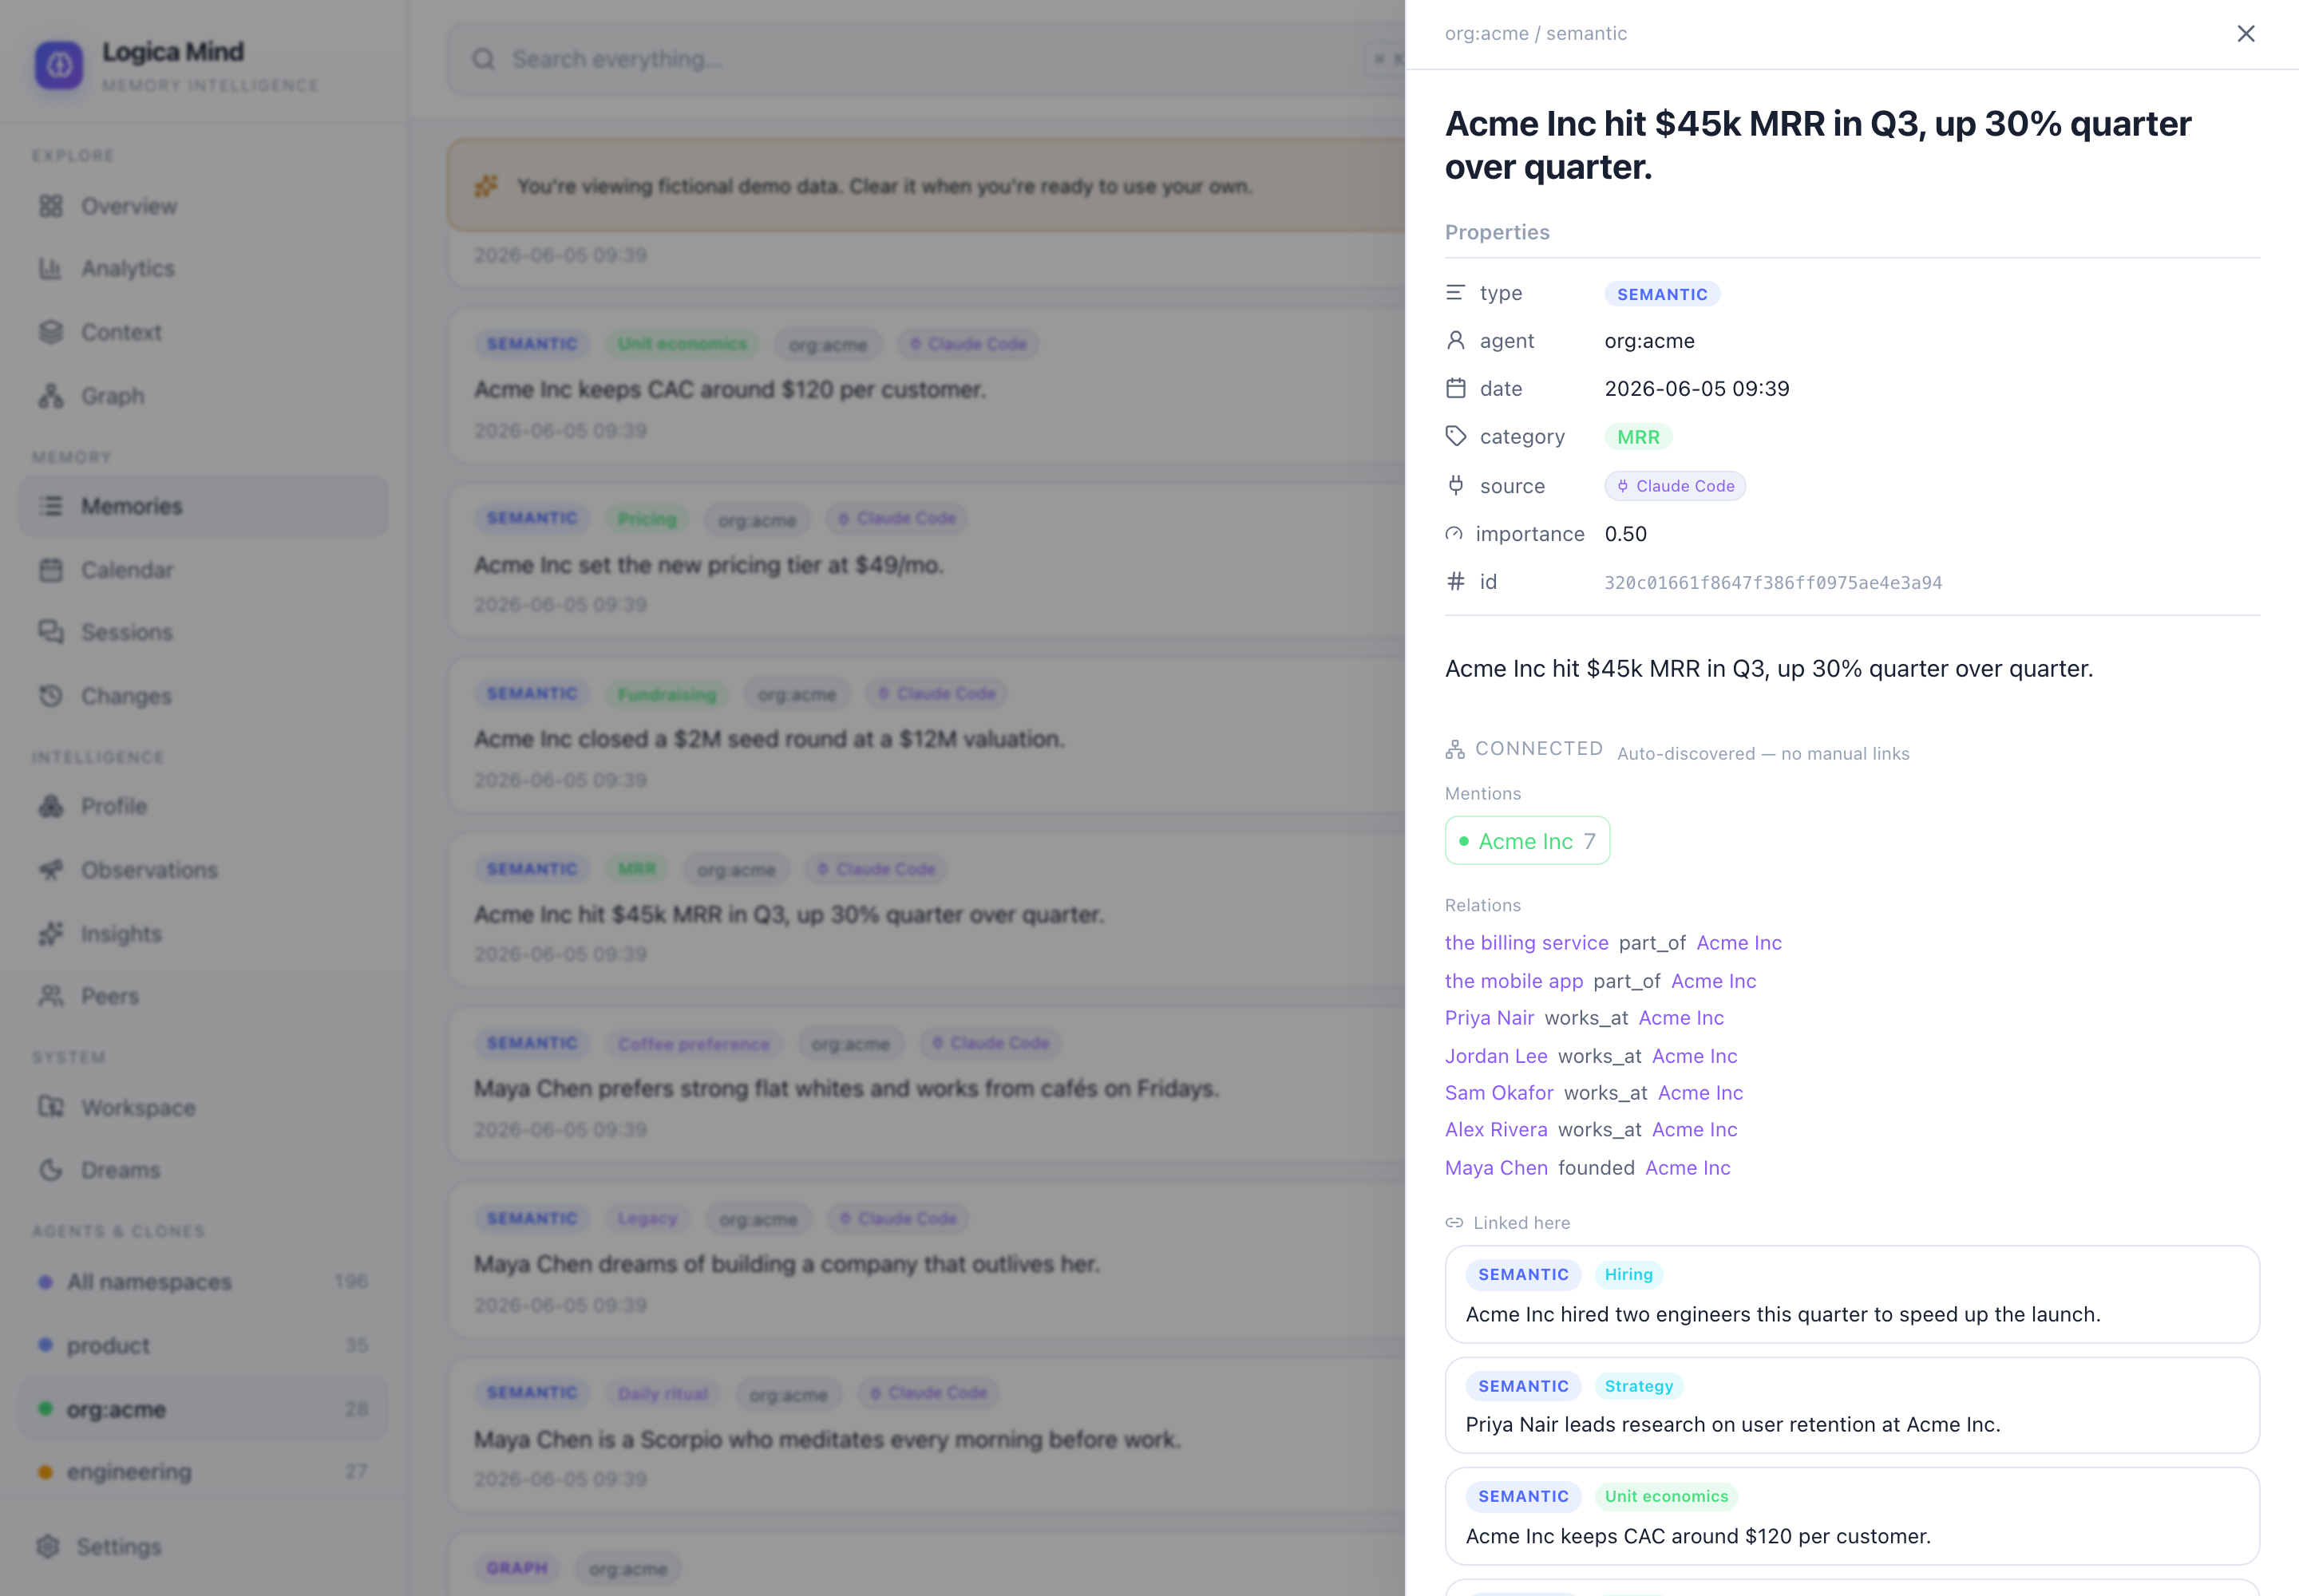Viewport: 2299px width, 1596px height.
Task: Open the Observations telescope icon
Action: (x=51, y=870)
